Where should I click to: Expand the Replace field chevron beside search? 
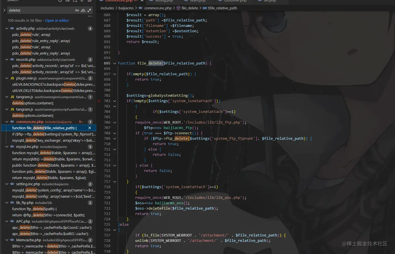point(4,10)
